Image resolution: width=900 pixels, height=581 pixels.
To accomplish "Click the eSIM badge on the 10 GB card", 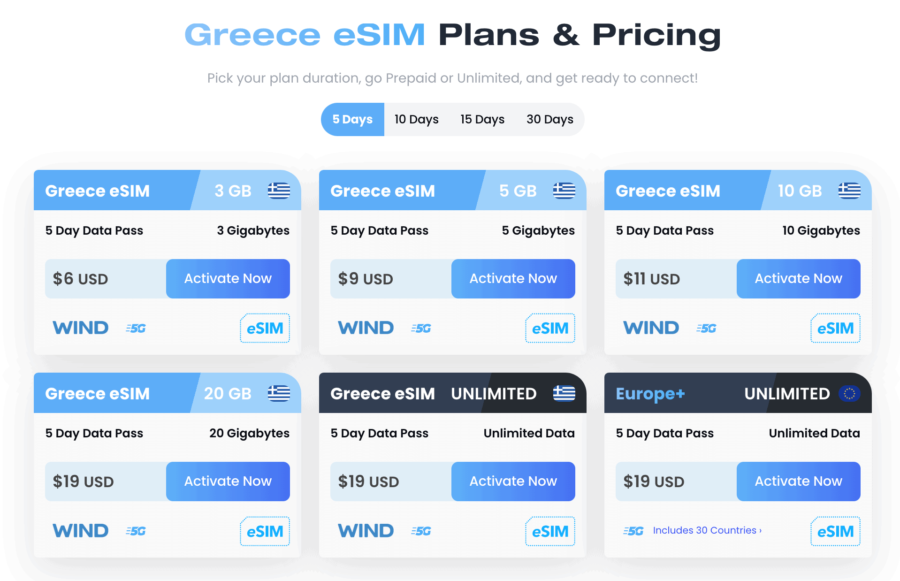I will (835, 328).
